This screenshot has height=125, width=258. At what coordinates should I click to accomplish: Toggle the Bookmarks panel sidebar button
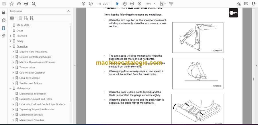coord(3,28)
